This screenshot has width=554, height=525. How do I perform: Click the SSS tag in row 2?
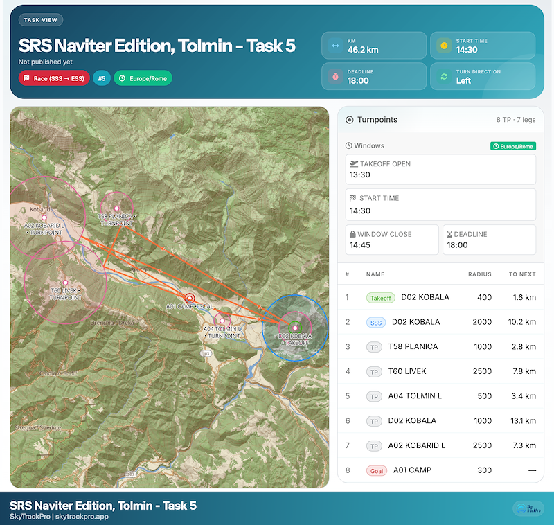coord(375,323)
